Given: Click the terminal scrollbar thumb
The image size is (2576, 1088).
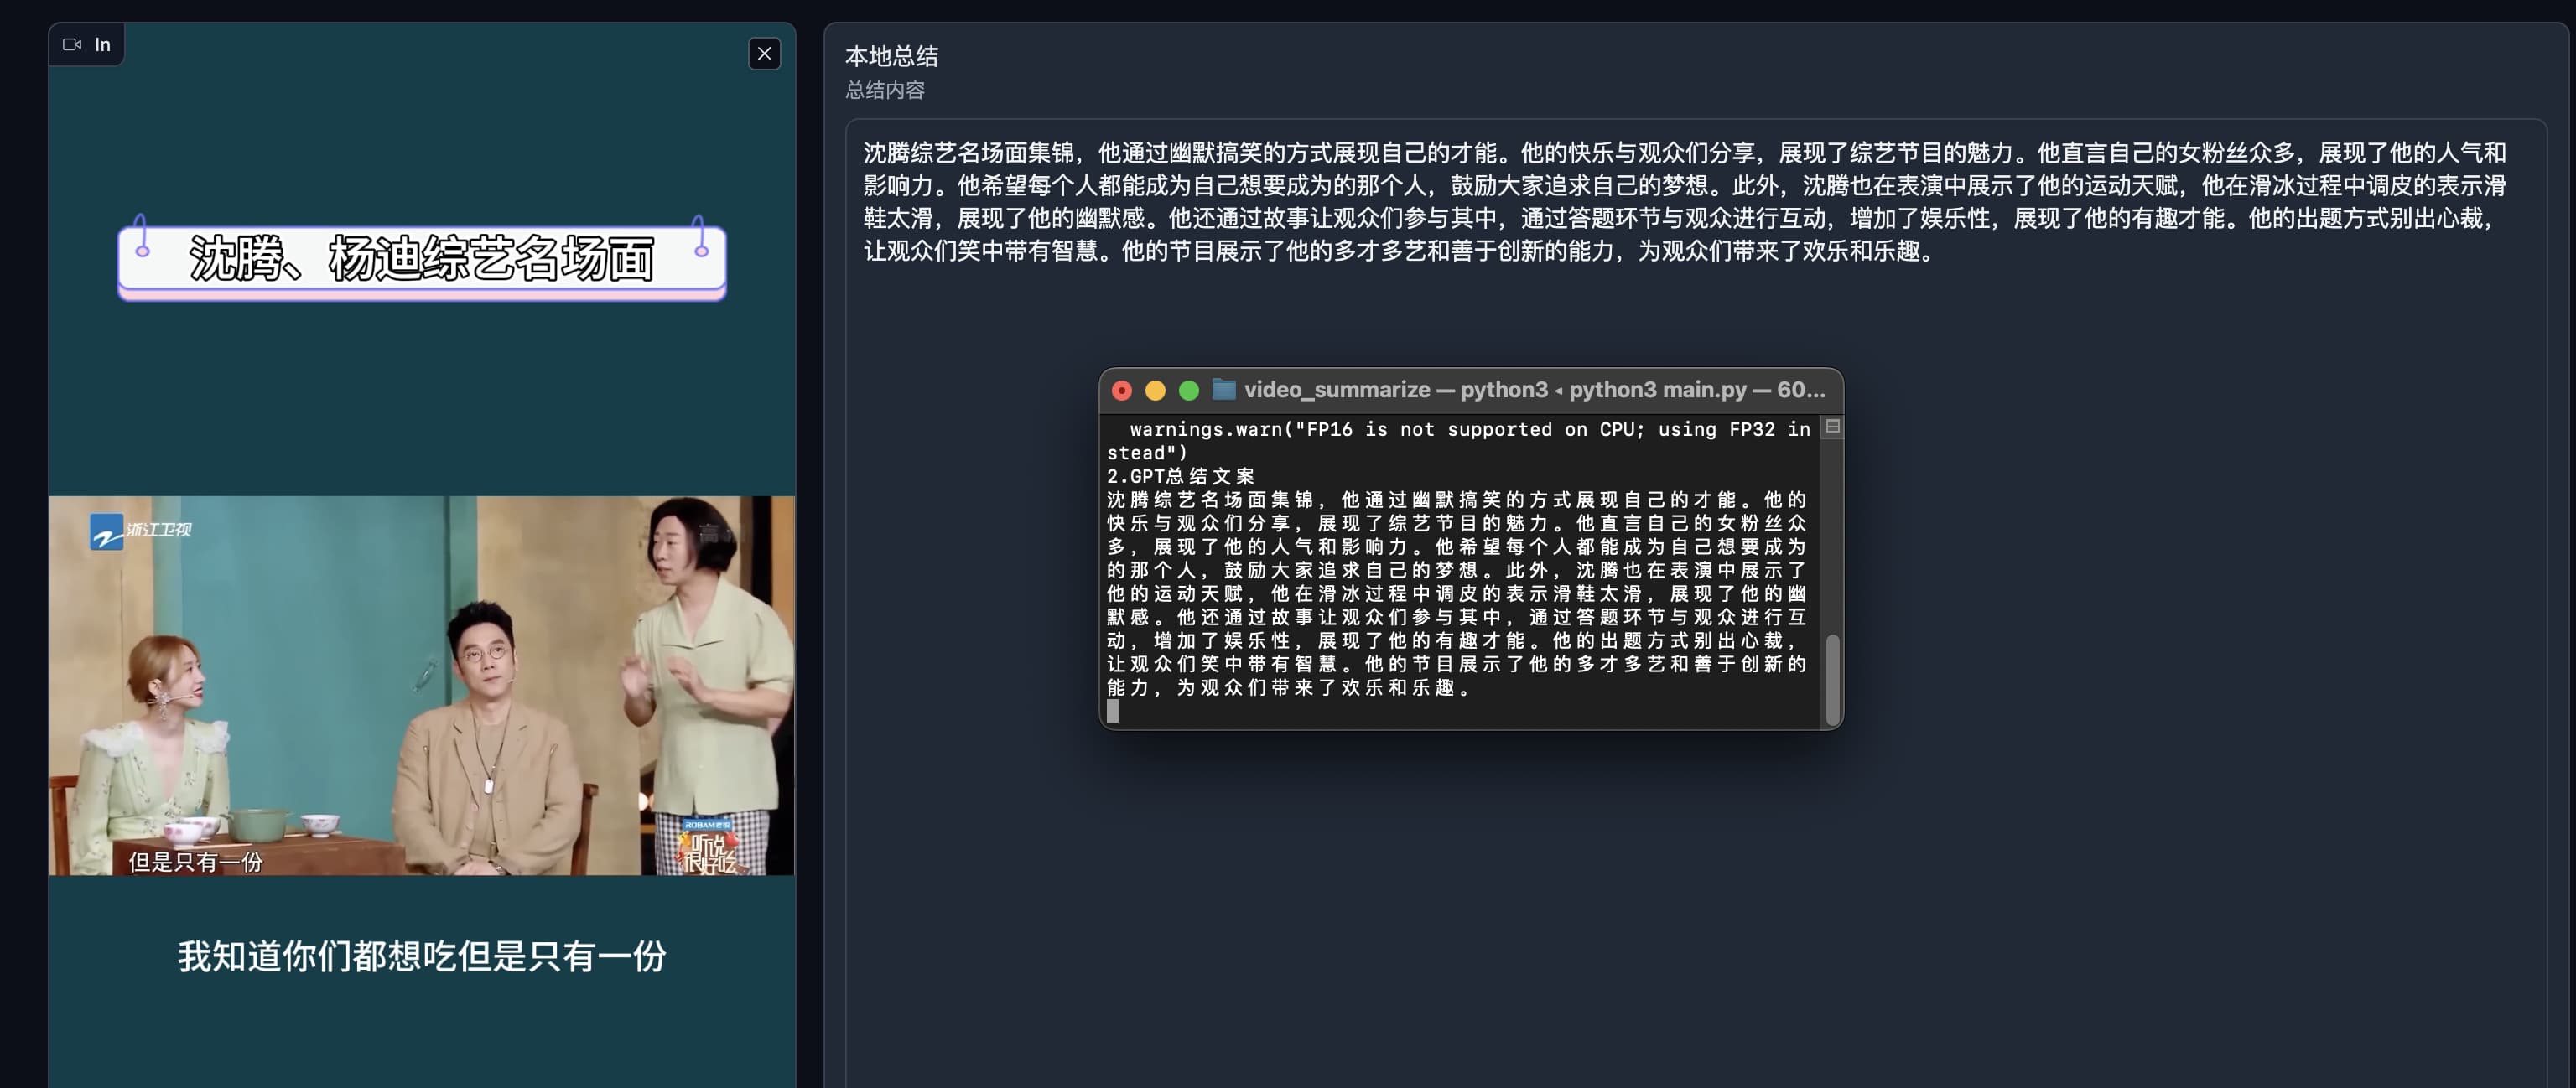Looking at the screenshot, I should pos(1832,680).
